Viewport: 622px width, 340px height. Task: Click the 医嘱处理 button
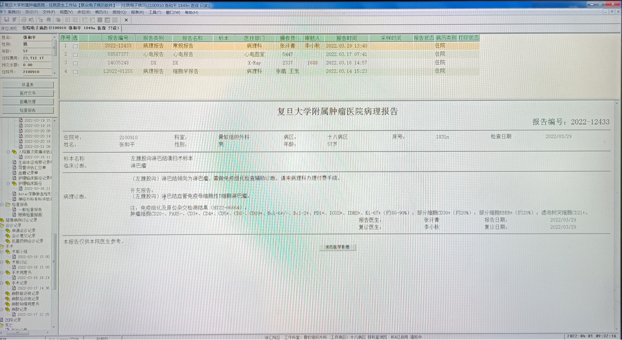[28, 102]
